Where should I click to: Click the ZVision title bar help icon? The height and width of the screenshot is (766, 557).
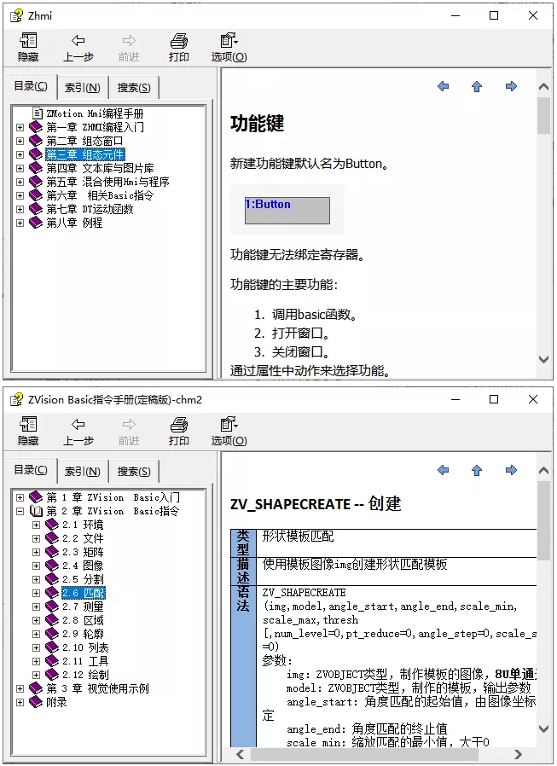tap(16, 399)
